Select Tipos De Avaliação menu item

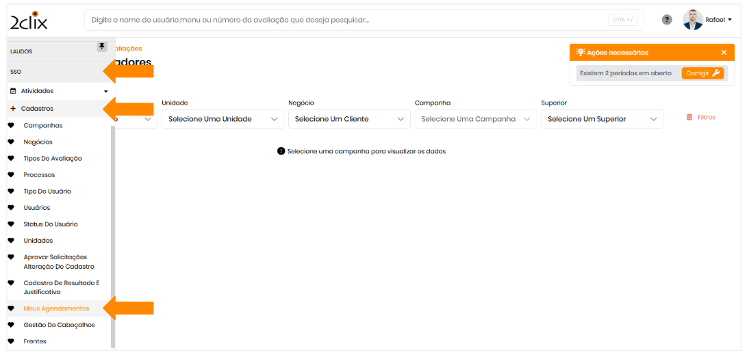pos(53,159)
